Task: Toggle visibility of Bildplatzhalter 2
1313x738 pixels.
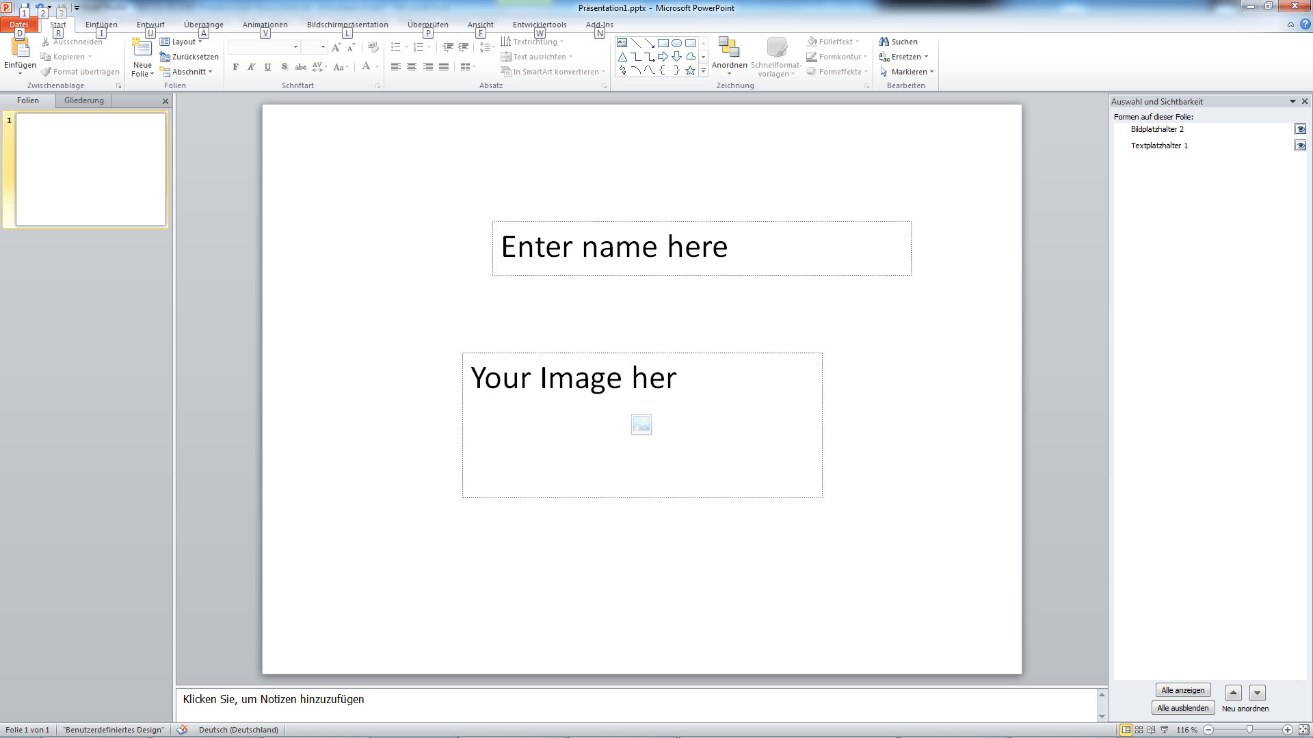Action: pos(1301,129)
